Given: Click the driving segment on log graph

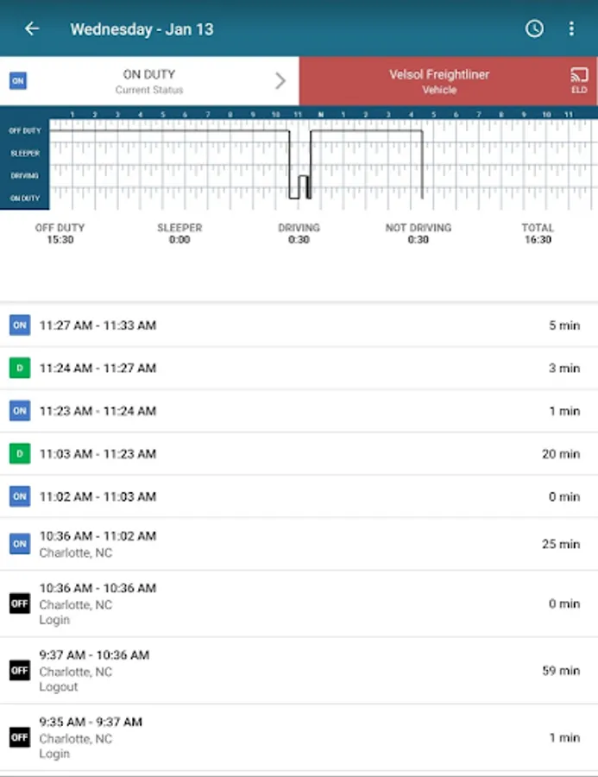Looking at the screenshot, I should tap(303, 176).
